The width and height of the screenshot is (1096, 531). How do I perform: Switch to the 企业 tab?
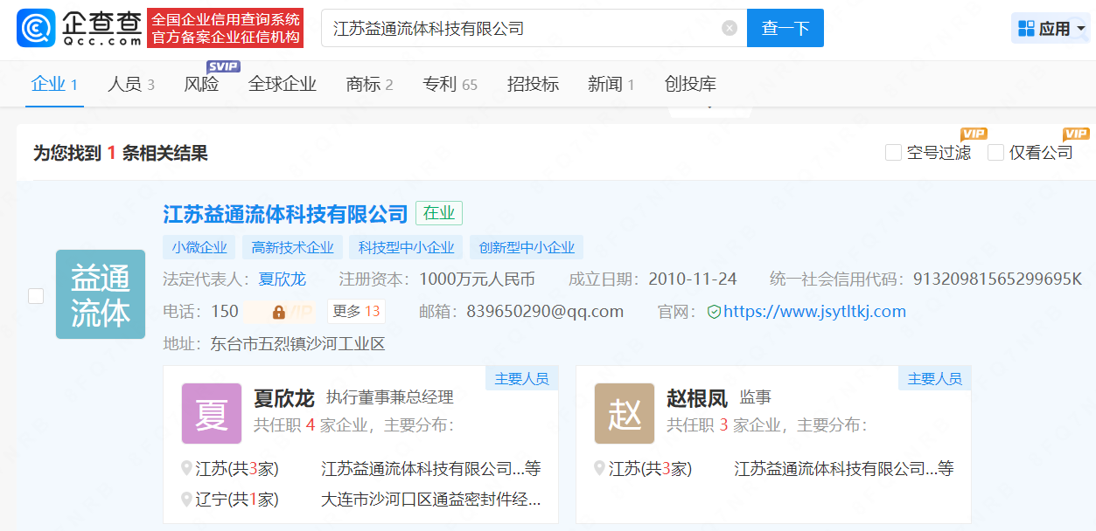click(x=54, y=84)
